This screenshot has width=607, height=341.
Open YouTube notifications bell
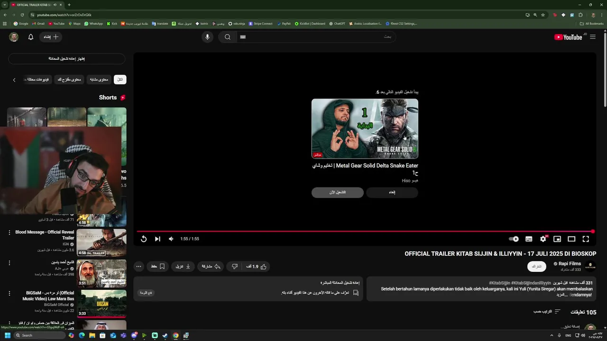point(31,37)
